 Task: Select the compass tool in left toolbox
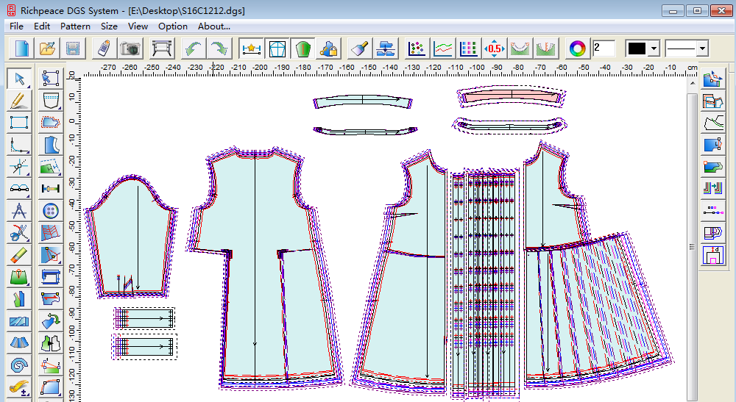tap(19, 211)
